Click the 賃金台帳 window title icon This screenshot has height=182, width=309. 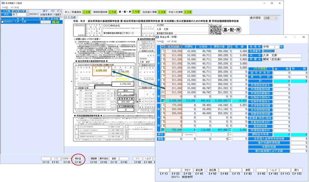(x=158, y=37)
